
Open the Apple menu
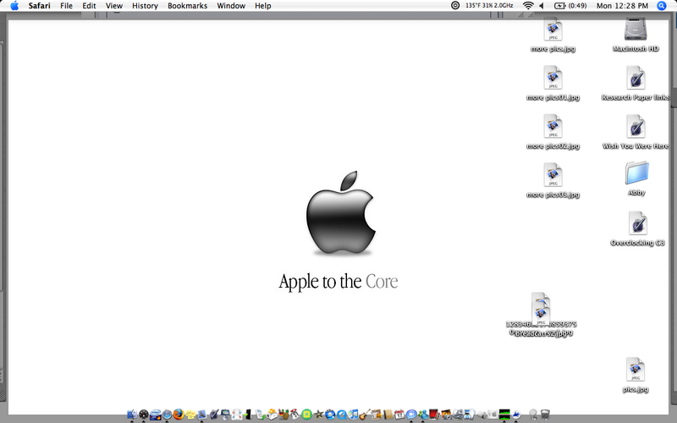point(14,6)
